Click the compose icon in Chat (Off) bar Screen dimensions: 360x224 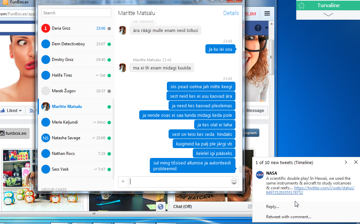(249, 206)
